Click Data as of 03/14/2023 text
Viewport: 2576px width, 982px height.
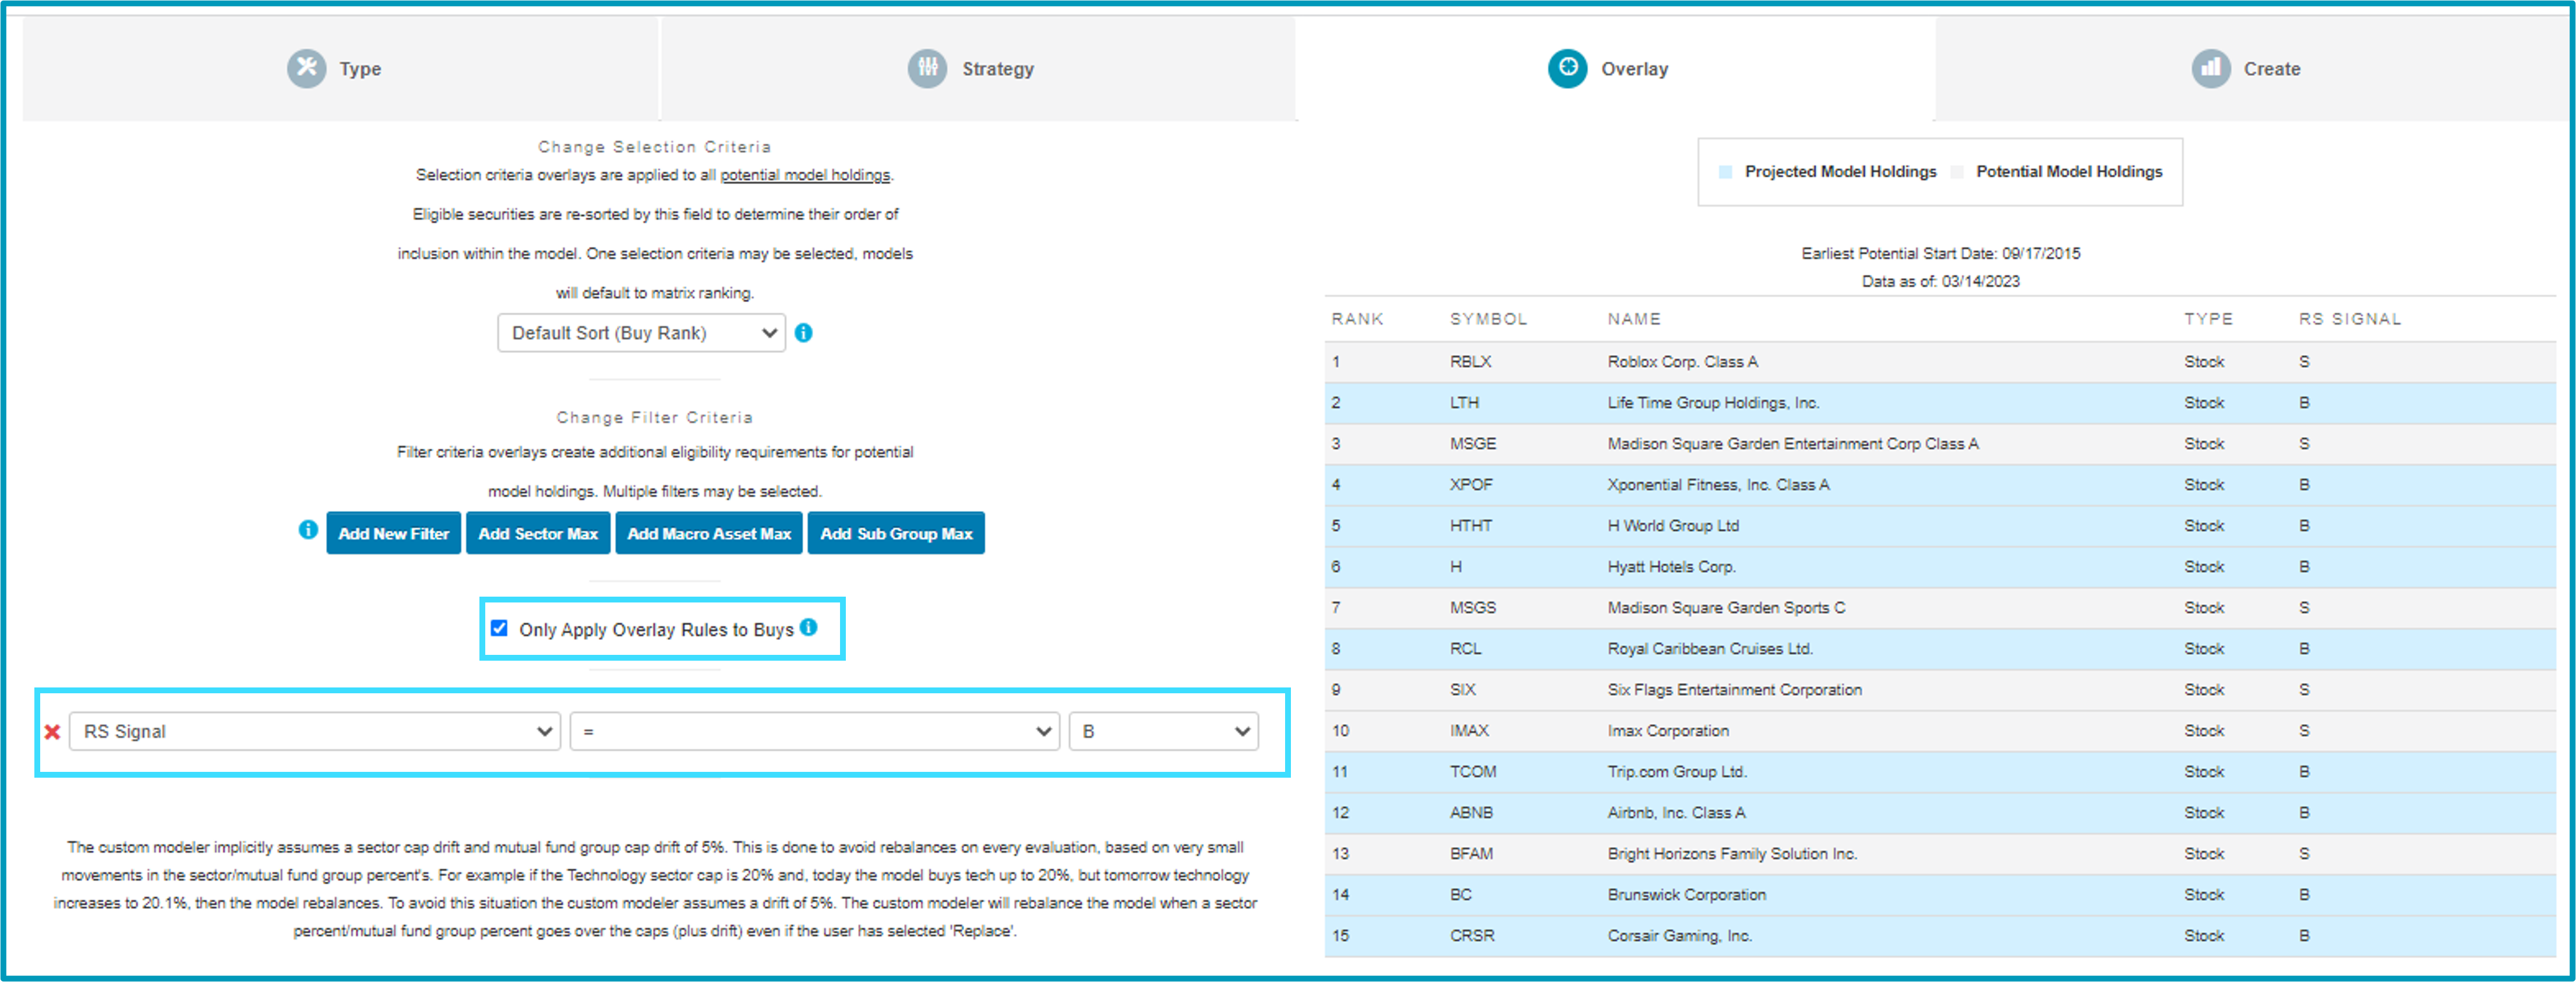(x=1940, y=282)
